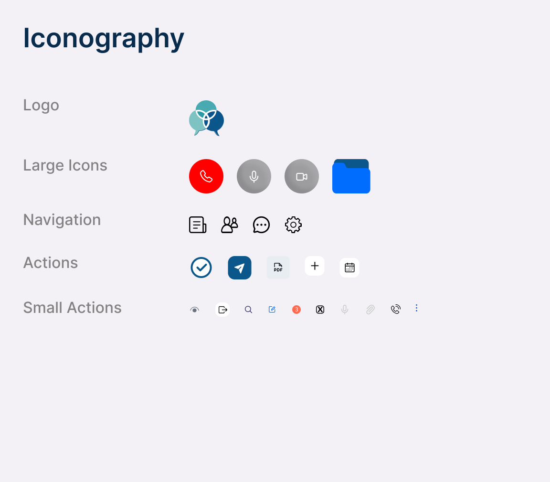550x482 pixels.
Task: Click the red phone call icon
Action: (206, 176)
